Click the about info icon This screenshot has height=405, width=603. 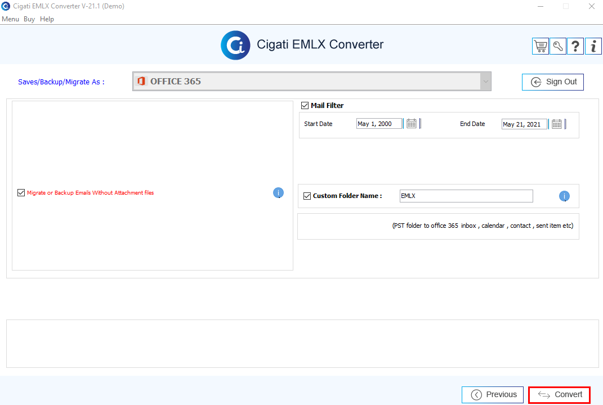pos(593,47)
